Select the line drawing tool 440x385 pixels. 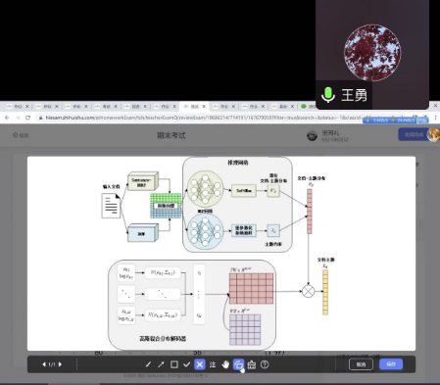148,364
